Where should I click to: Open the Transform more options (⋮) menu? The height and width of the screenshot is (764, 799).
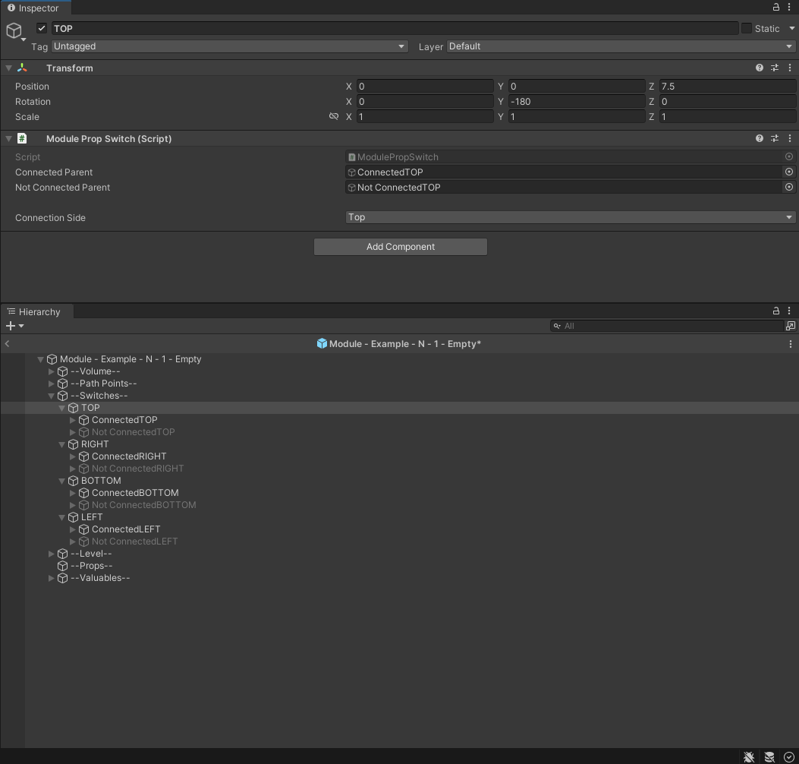[789, 68]
